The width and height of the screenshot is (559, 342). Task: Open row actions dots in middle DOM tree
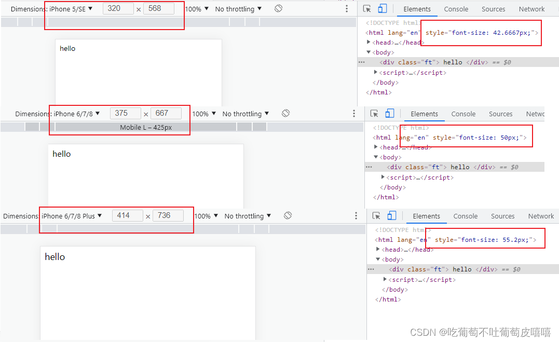(x=369, y=167)
